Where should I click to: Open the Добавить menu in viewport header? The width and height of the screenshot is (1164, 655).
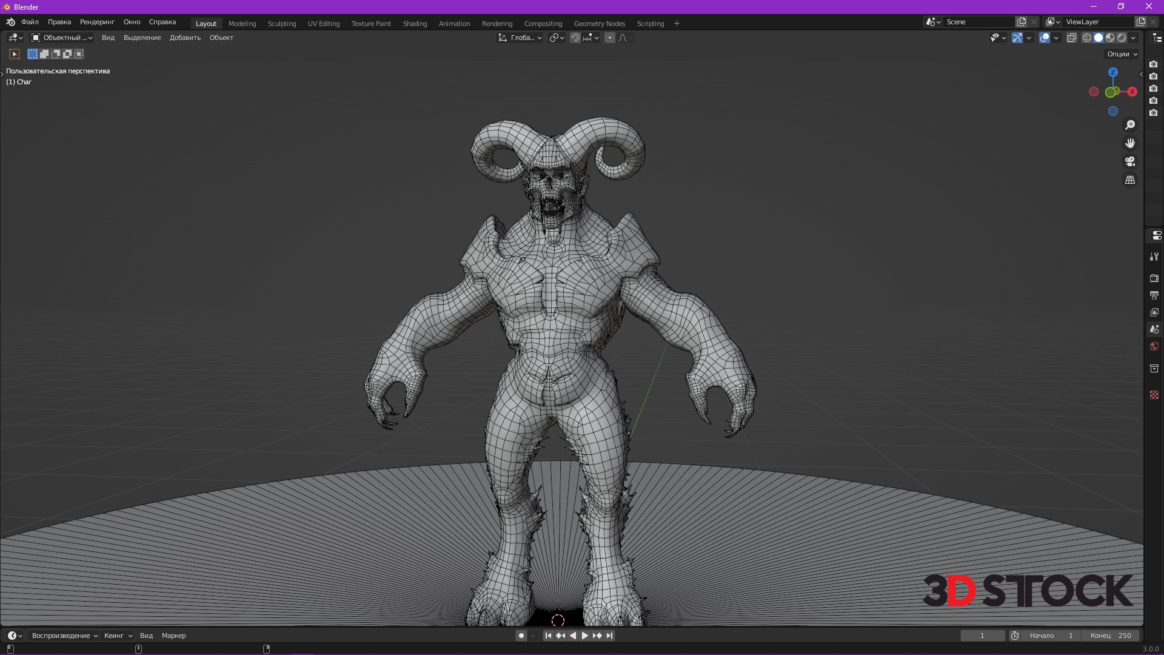click(x=185, y=38)
